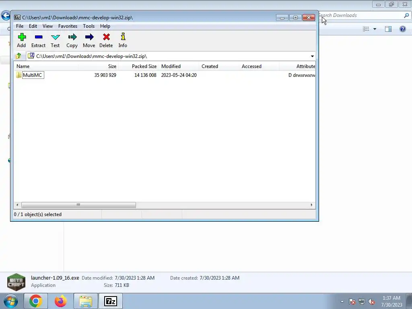This screenshot has height=309, width=412.
Task: Click the scrollbar right arrow
Action: [312, 205]
